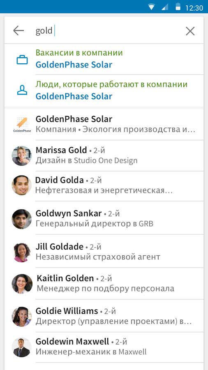Open Goldwyn Sankar search result name
Image resolution: width=208 pixels, height=370 pixels.
(69, 213)
